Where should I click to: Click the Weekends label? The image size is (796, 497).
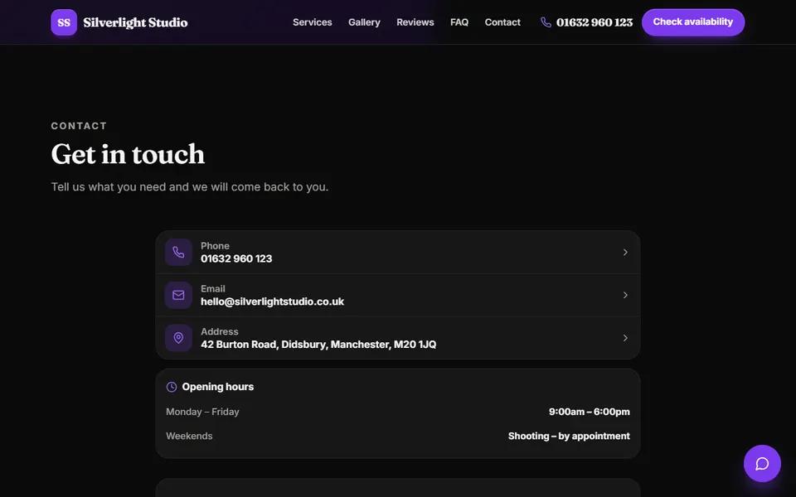[x=189, y=437]
